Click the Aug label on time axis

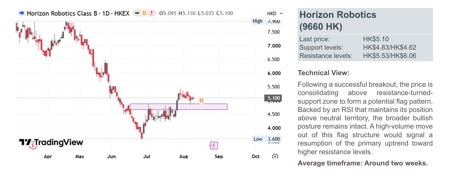(x=184, y=157)
